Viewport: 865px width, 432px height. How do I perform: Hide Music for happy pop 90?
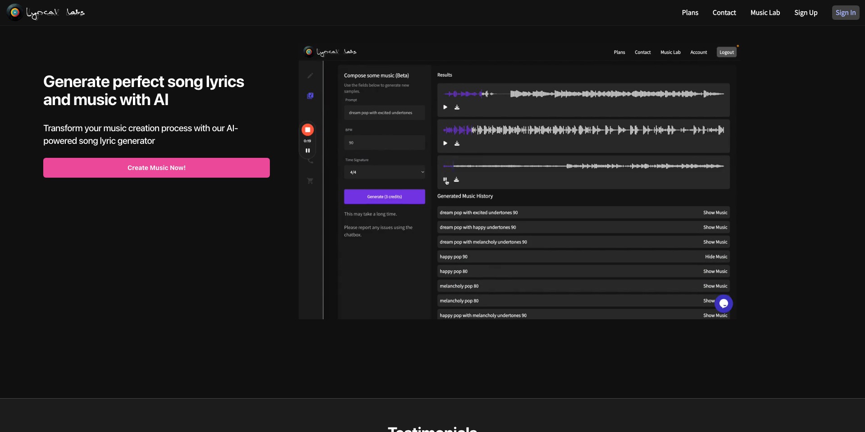pos(716,257)
